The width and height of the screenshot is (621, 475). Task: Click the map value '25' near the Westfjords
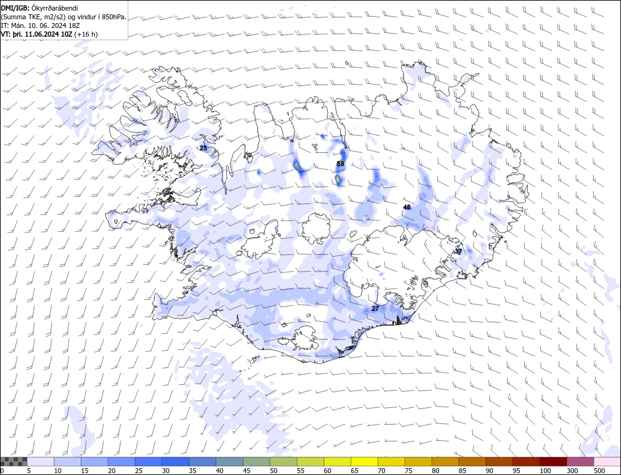[203, 148]
